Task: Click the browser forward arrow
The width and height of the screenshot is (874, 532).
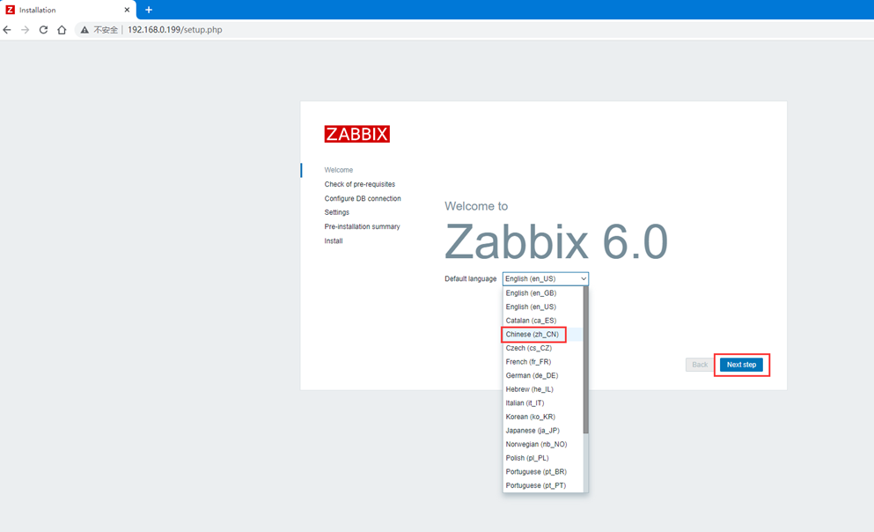Action: click(x=25, y=30)
